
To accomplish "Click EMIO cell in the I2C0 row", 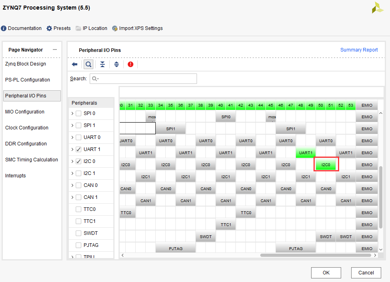I will (x=367, y=165).
